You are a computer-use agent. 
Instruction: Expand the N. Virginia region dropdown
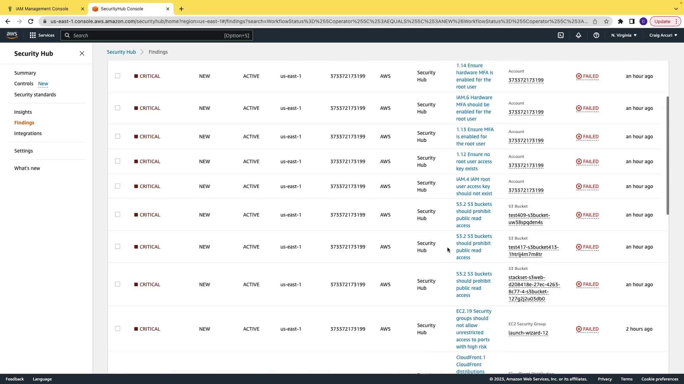(624, 35)
